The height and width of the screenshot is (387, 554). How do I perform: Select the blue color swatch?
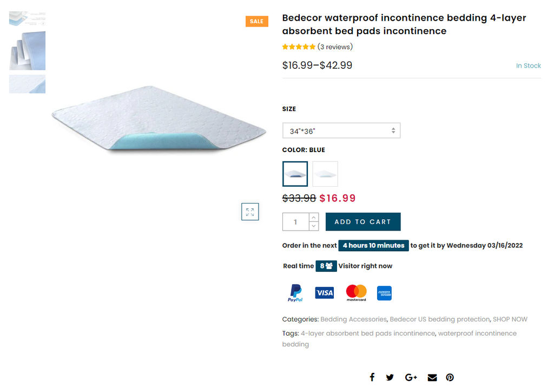295,174
